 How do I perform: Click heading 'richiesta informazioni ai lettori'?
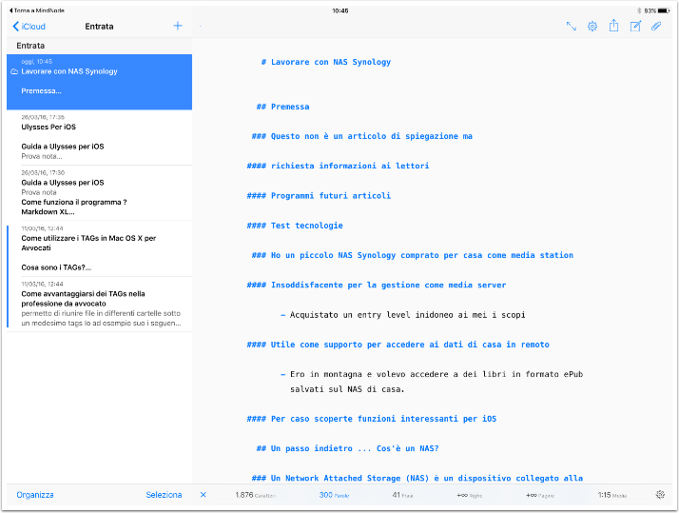coord(338,166)
